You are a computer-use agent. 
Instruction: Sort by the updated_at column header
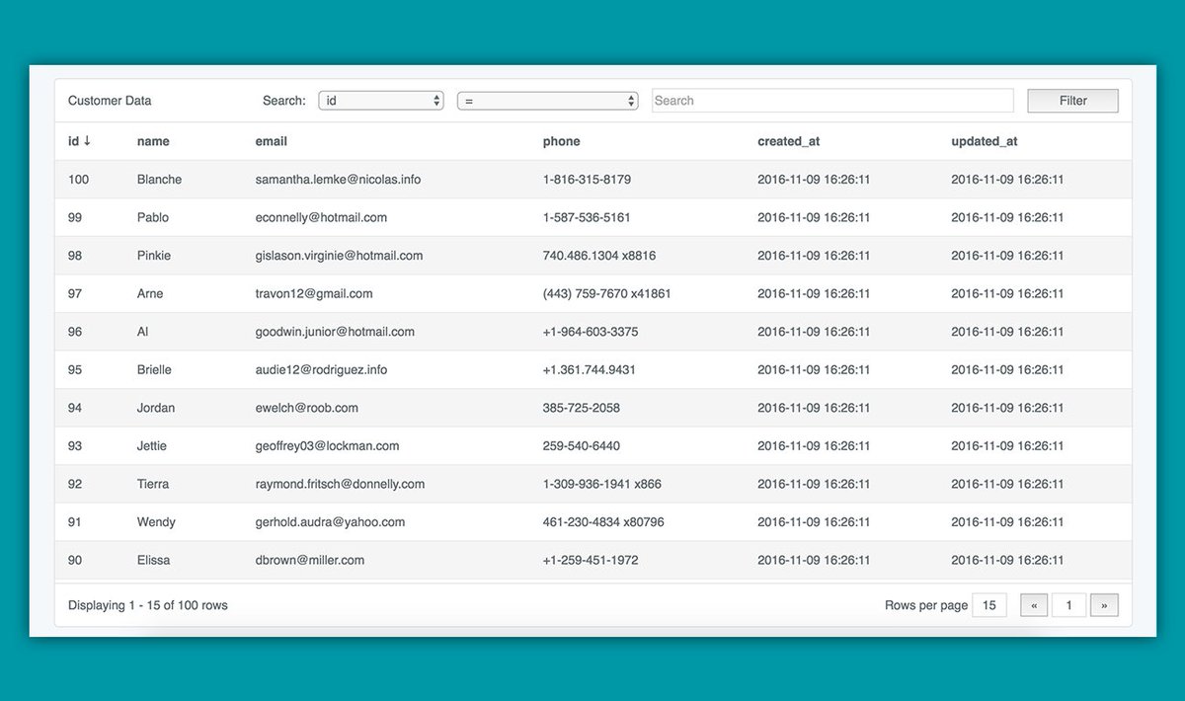pos(985,141)
